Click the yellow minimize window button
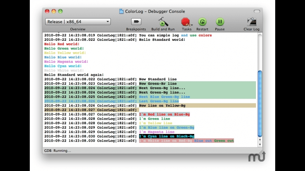 coord(54,12)
